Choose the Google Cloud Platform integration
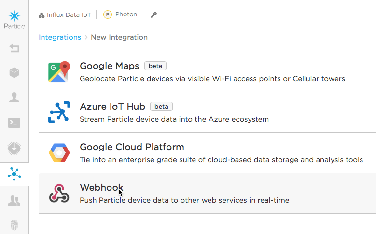Image resolution: width=376 pixels, height=234 pixels. click(207, 153)
